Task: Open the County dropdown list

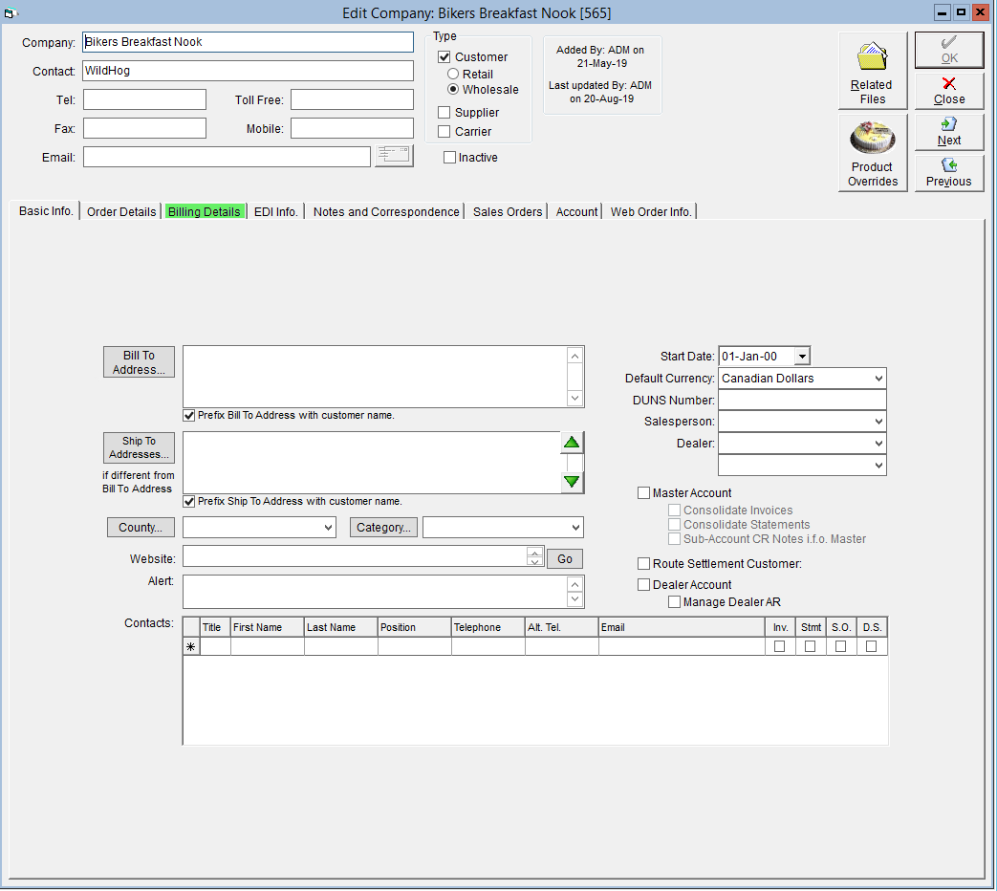Action: pyautogui.click(x=328, y=527)
